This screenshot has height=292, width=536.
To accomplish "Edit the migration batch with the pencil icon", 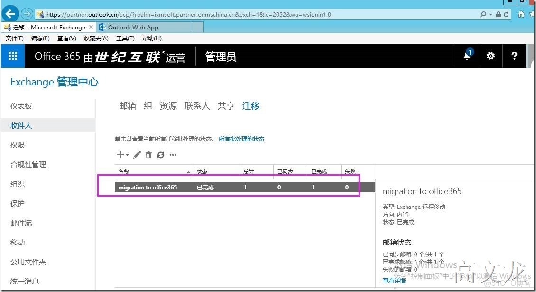I will tap(137, 155).
